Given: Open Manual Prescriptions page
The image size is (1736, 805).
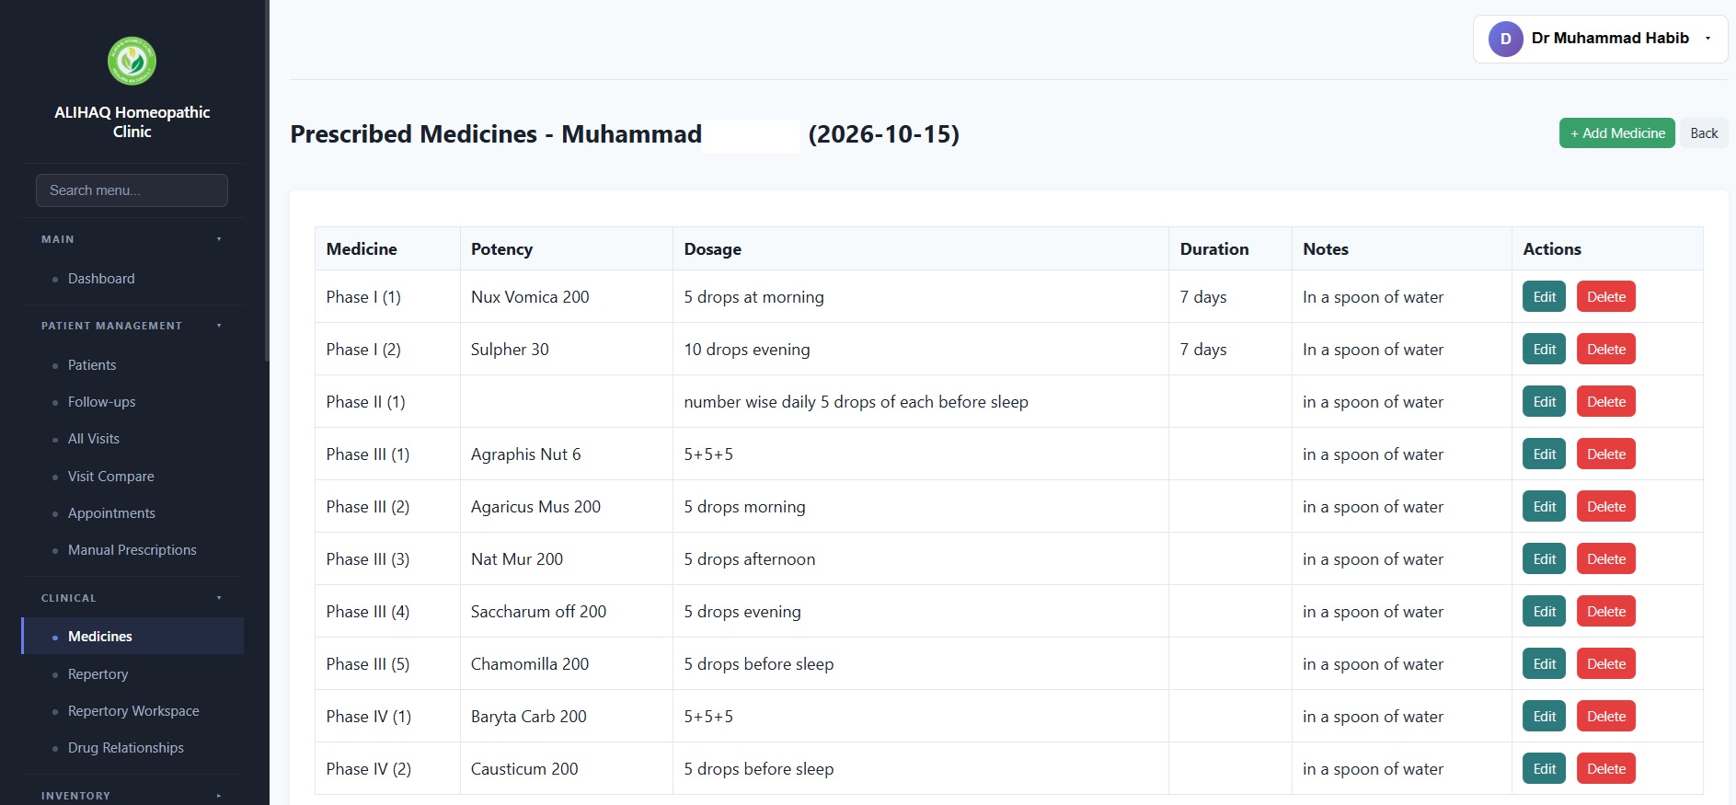Looking at the screenshot, I should [132, 550].
